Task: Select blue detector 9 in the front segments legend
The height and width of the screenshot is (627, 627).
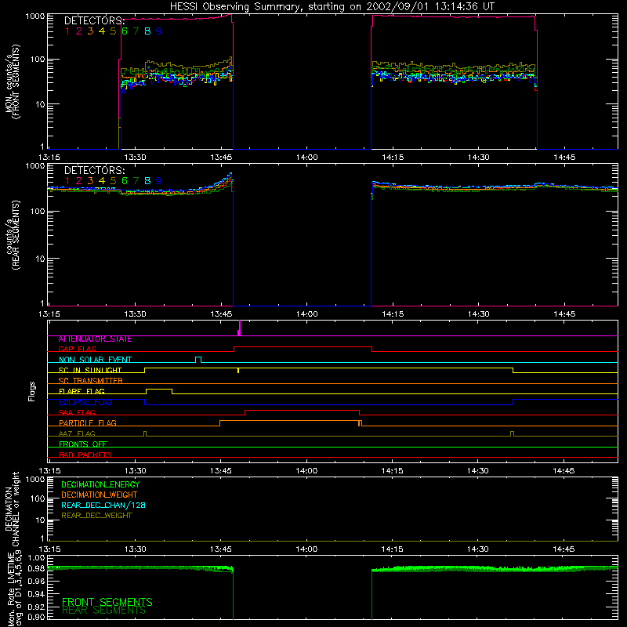Action: click(159, 31)
